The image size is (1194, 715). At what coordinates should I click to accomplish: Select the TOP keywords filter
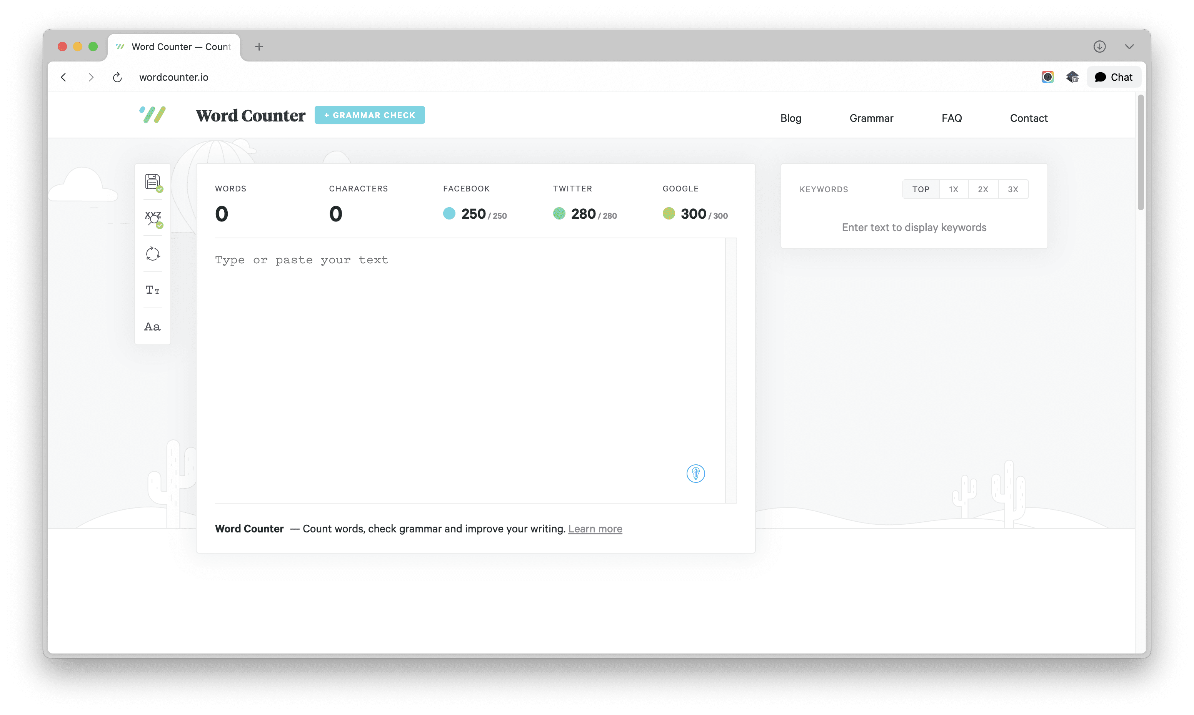[921, 189]
